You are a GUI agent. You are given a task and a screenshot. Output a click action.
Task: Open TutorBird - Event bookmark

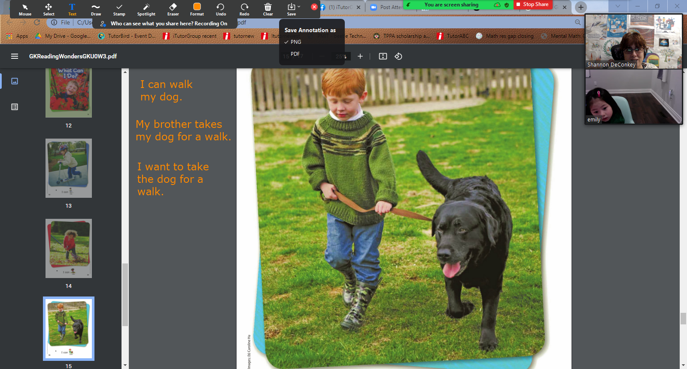pyautogui.click(x=127, y=36)
